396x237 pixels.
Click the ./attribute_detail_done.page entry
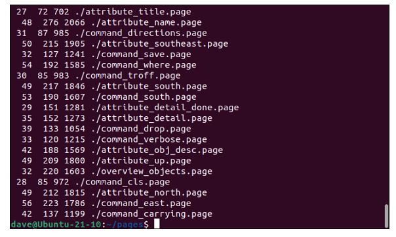(x=165, y=108)
